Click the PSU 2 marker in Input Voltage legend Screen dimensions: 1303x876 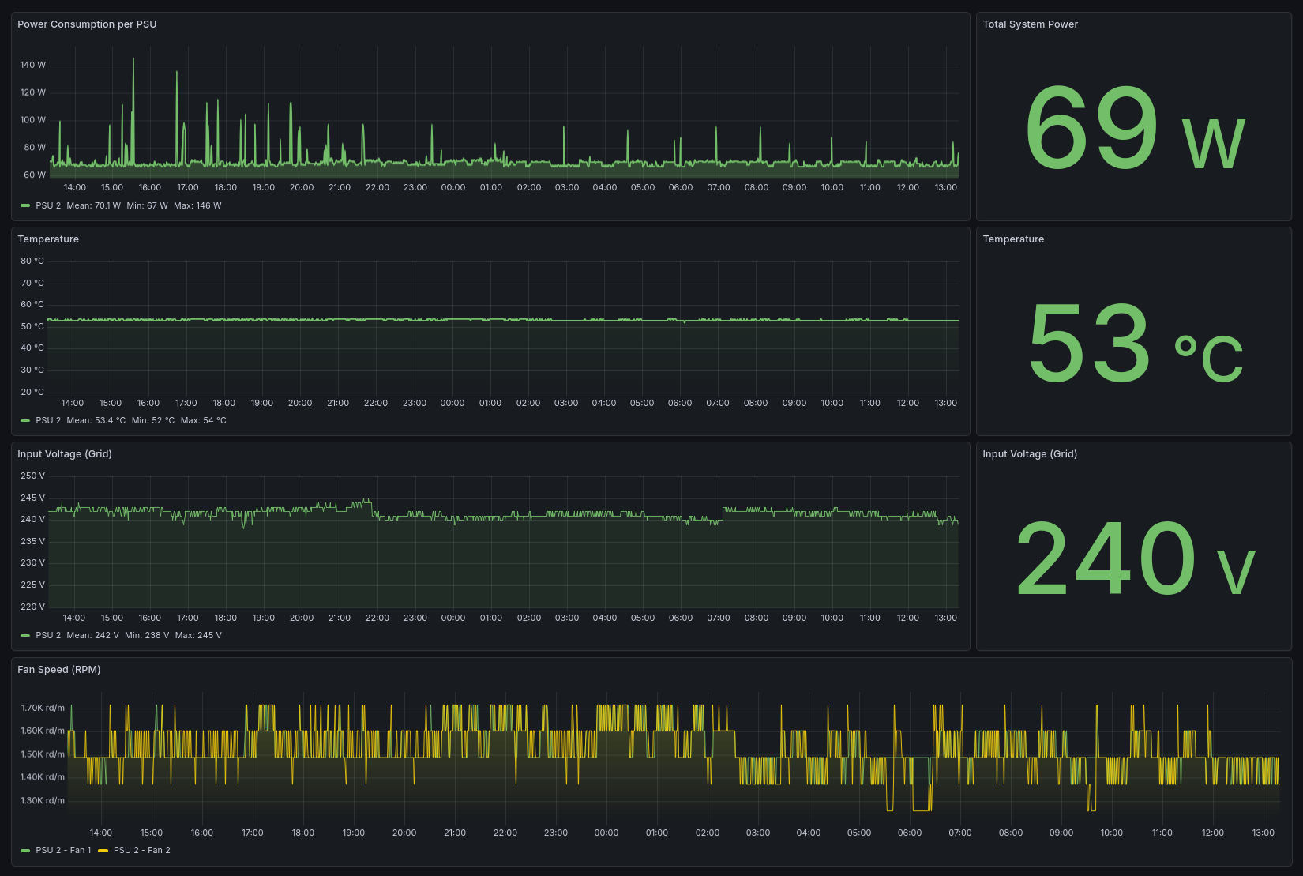point(24,635)
